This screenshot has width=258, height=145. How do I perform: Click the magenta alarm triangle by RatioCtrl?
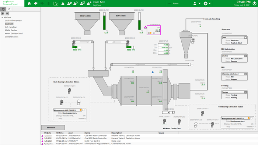pyautogui.click(x=146, y=27)
